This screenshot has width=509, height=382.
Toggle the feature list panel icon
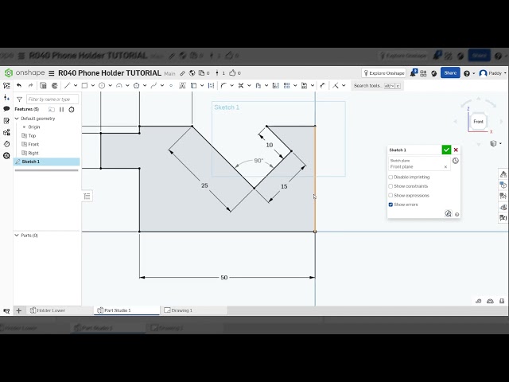point(6,85)
